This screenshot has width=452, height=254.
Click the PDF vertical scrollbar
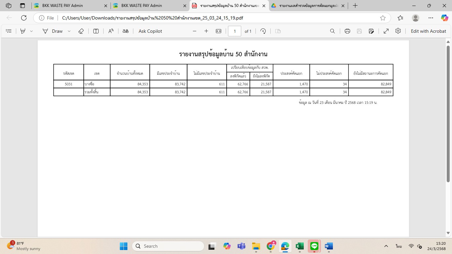click(448, 112)
